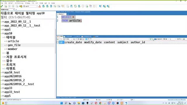
Task: Open the app10 database selector dropdown
Action: click(x=30, y=6)
